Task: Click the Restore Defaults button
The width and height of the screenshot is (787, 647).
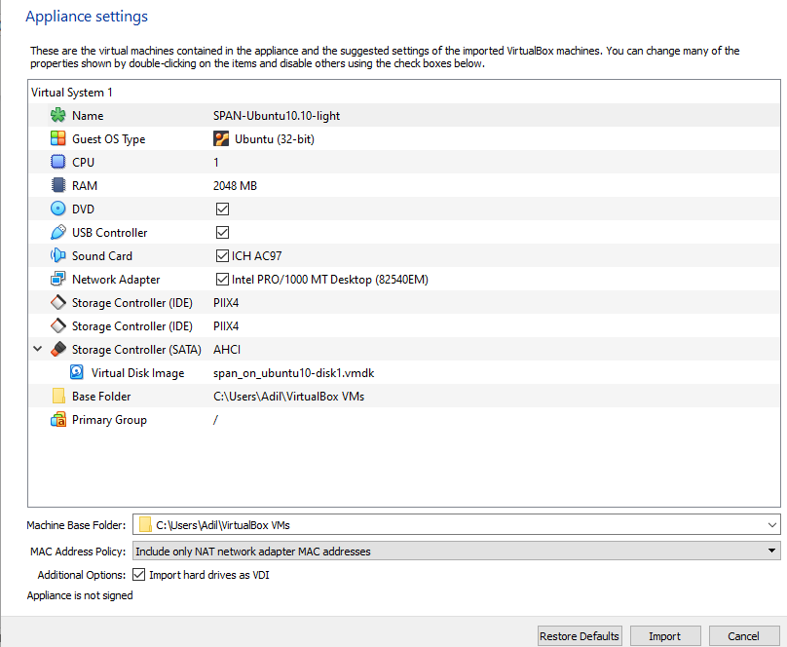Action: tap(580, 636)
